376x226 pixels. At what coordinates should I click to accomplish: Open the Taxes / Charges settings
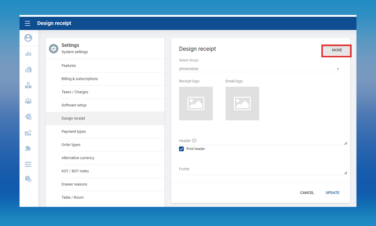[x=75, y=92]
